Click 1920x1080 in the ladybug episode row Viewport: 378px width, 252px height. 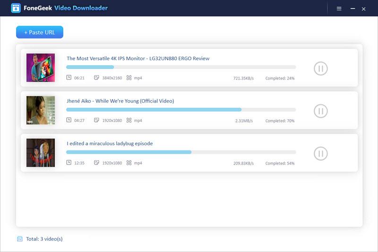[112, 163]
